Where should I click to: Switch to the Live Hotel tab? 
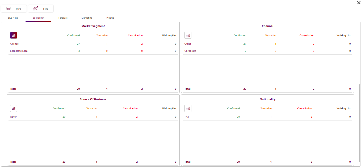coord(13,18)
